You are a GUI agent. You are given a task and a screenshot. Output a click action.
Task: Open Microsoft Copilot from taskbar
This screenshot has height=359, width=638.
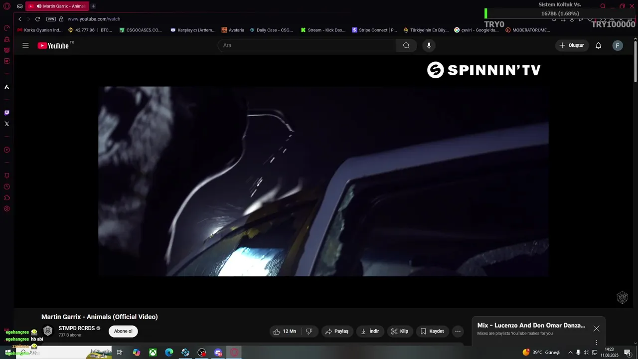click(x=137, y=353)
